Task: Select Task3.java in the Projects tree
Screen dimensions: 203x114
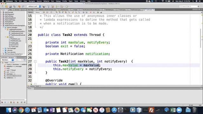Action: coord(15,47)
